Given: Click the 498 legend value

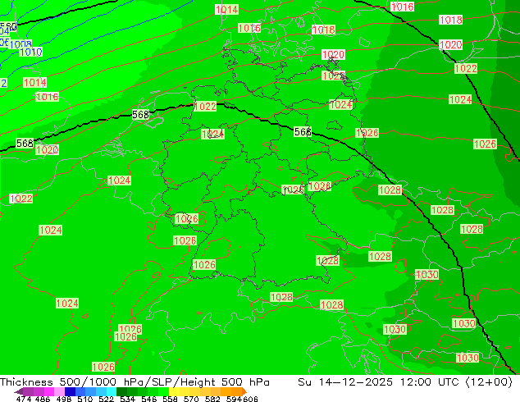Looking at the screenshot, I should pyautogui.click(x=64, y=399).
